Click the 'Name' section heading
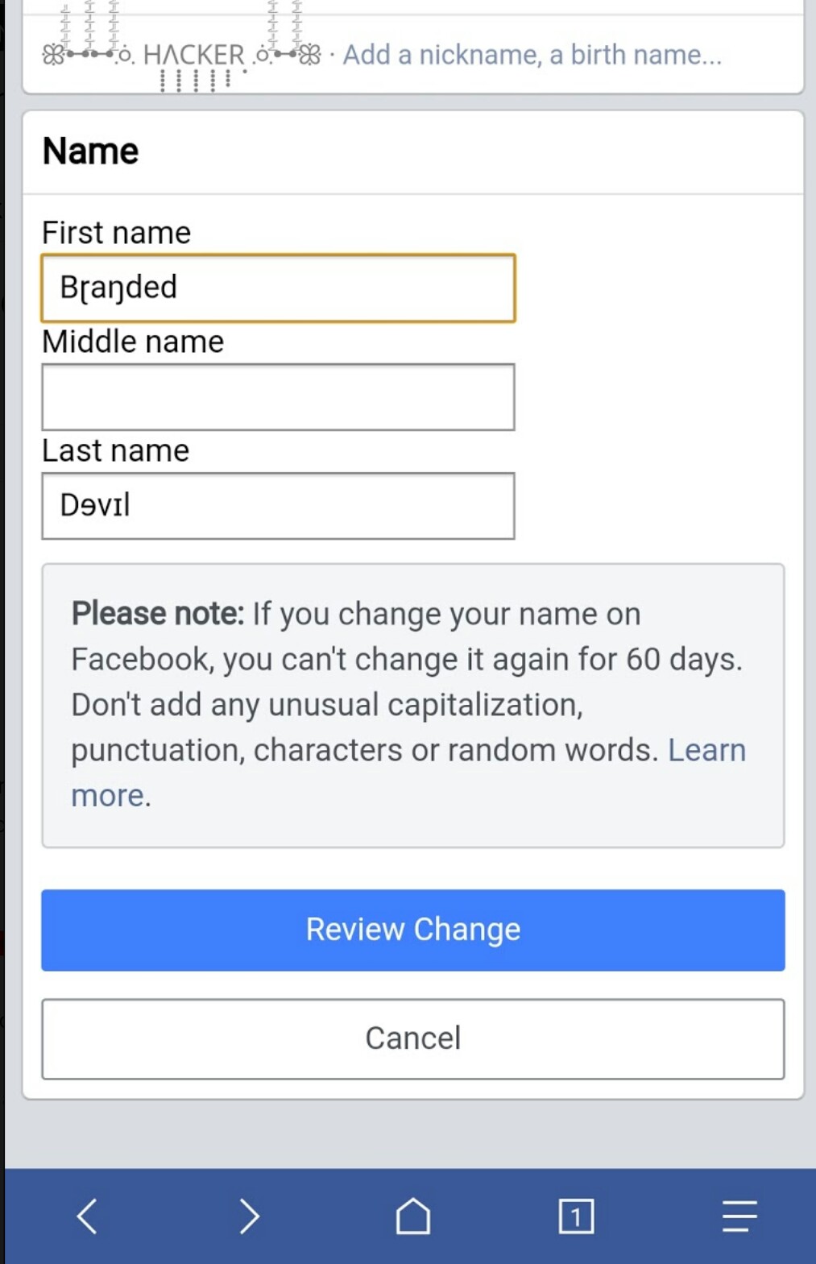 tap(90, 150)
